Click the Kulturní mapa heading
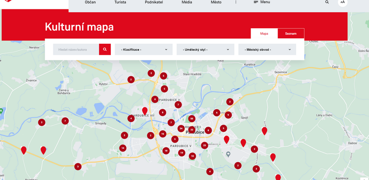 79,27
